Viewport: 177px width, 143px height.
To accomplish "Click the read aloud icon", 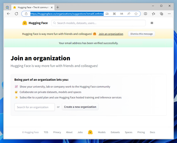I will (129, 14).
